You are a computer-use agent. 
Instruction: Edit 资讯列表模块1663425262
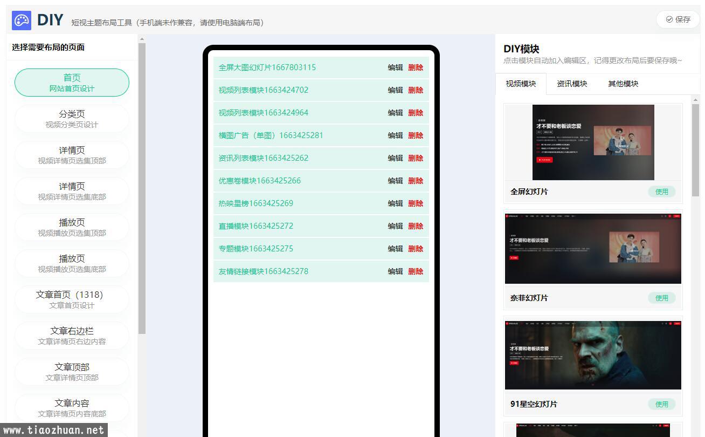[x=395, y=158]
